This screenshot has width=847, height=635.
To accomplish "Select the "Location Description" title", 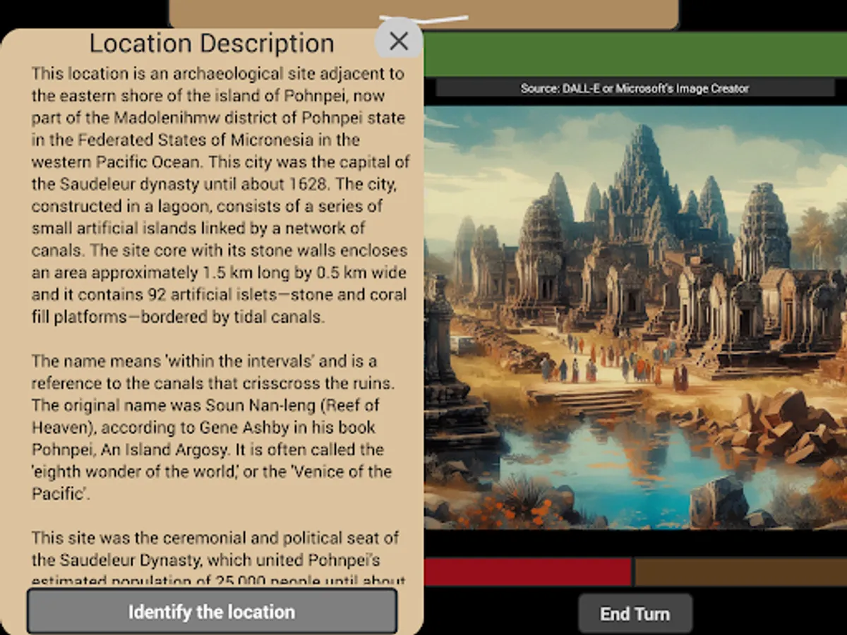I will [212, 43].
